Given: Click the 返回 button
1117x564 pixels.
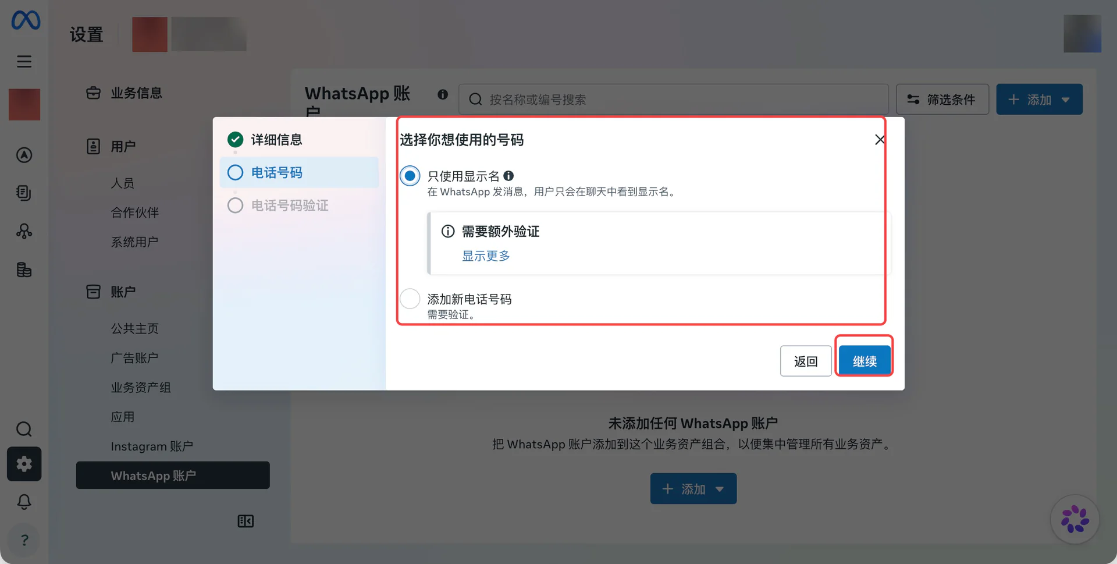Looking at the screenshot, I should 806,361.
